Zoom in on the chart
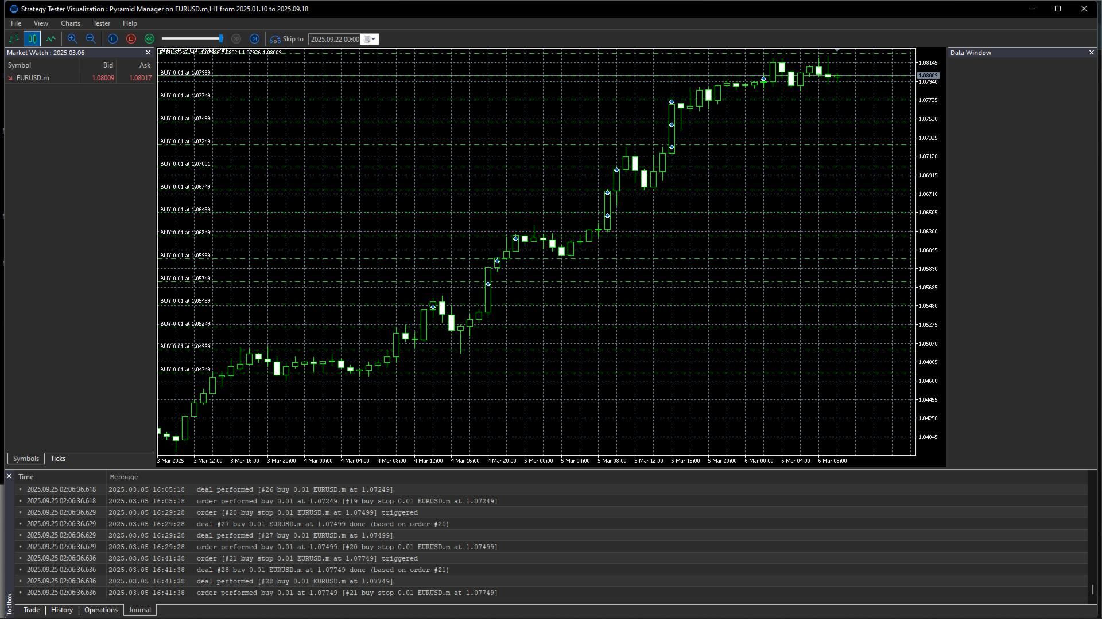The height and width of the screenshot is (619, 1102). pyautogui.click(x=72, y=39)
